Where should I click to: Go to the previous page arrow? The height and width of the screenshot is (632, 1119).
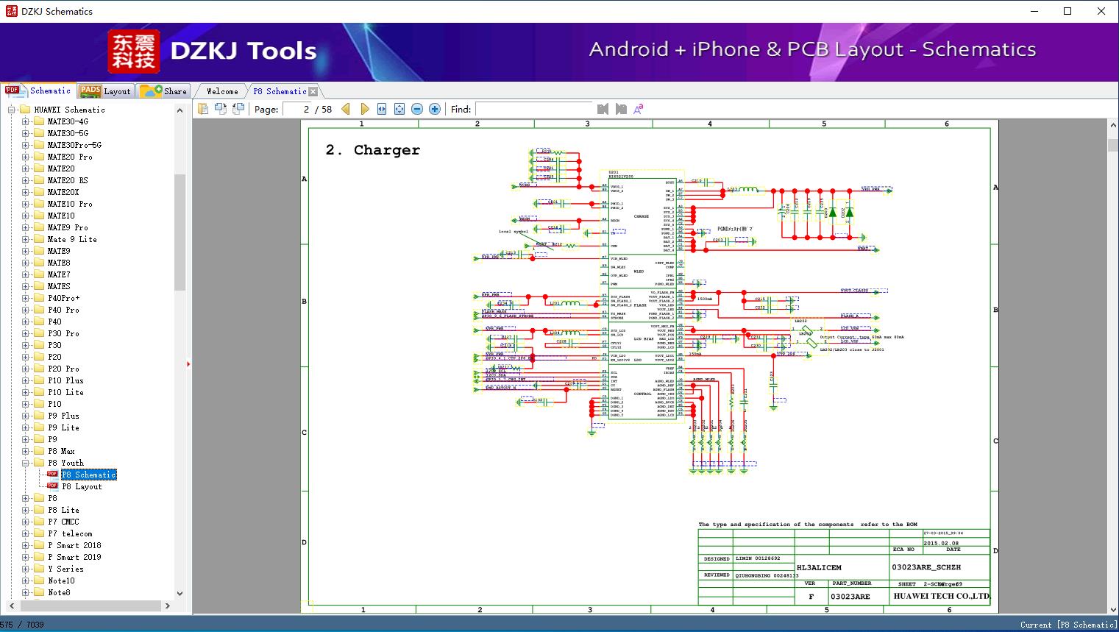point(346,109)
